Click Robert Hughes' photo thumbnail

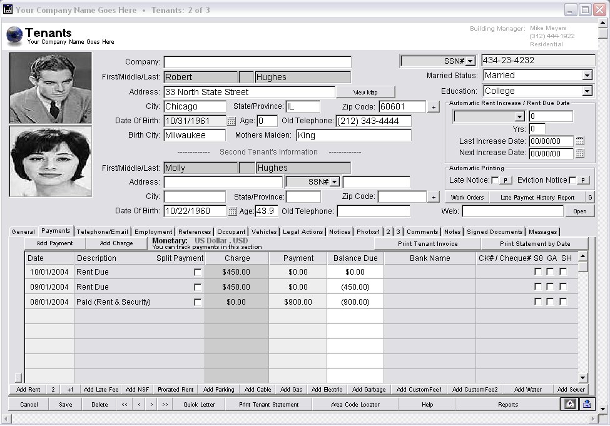[x=51, y=88]
